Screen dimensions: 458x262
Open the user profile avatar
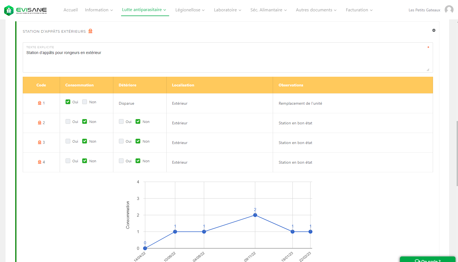tap(449, 10)
